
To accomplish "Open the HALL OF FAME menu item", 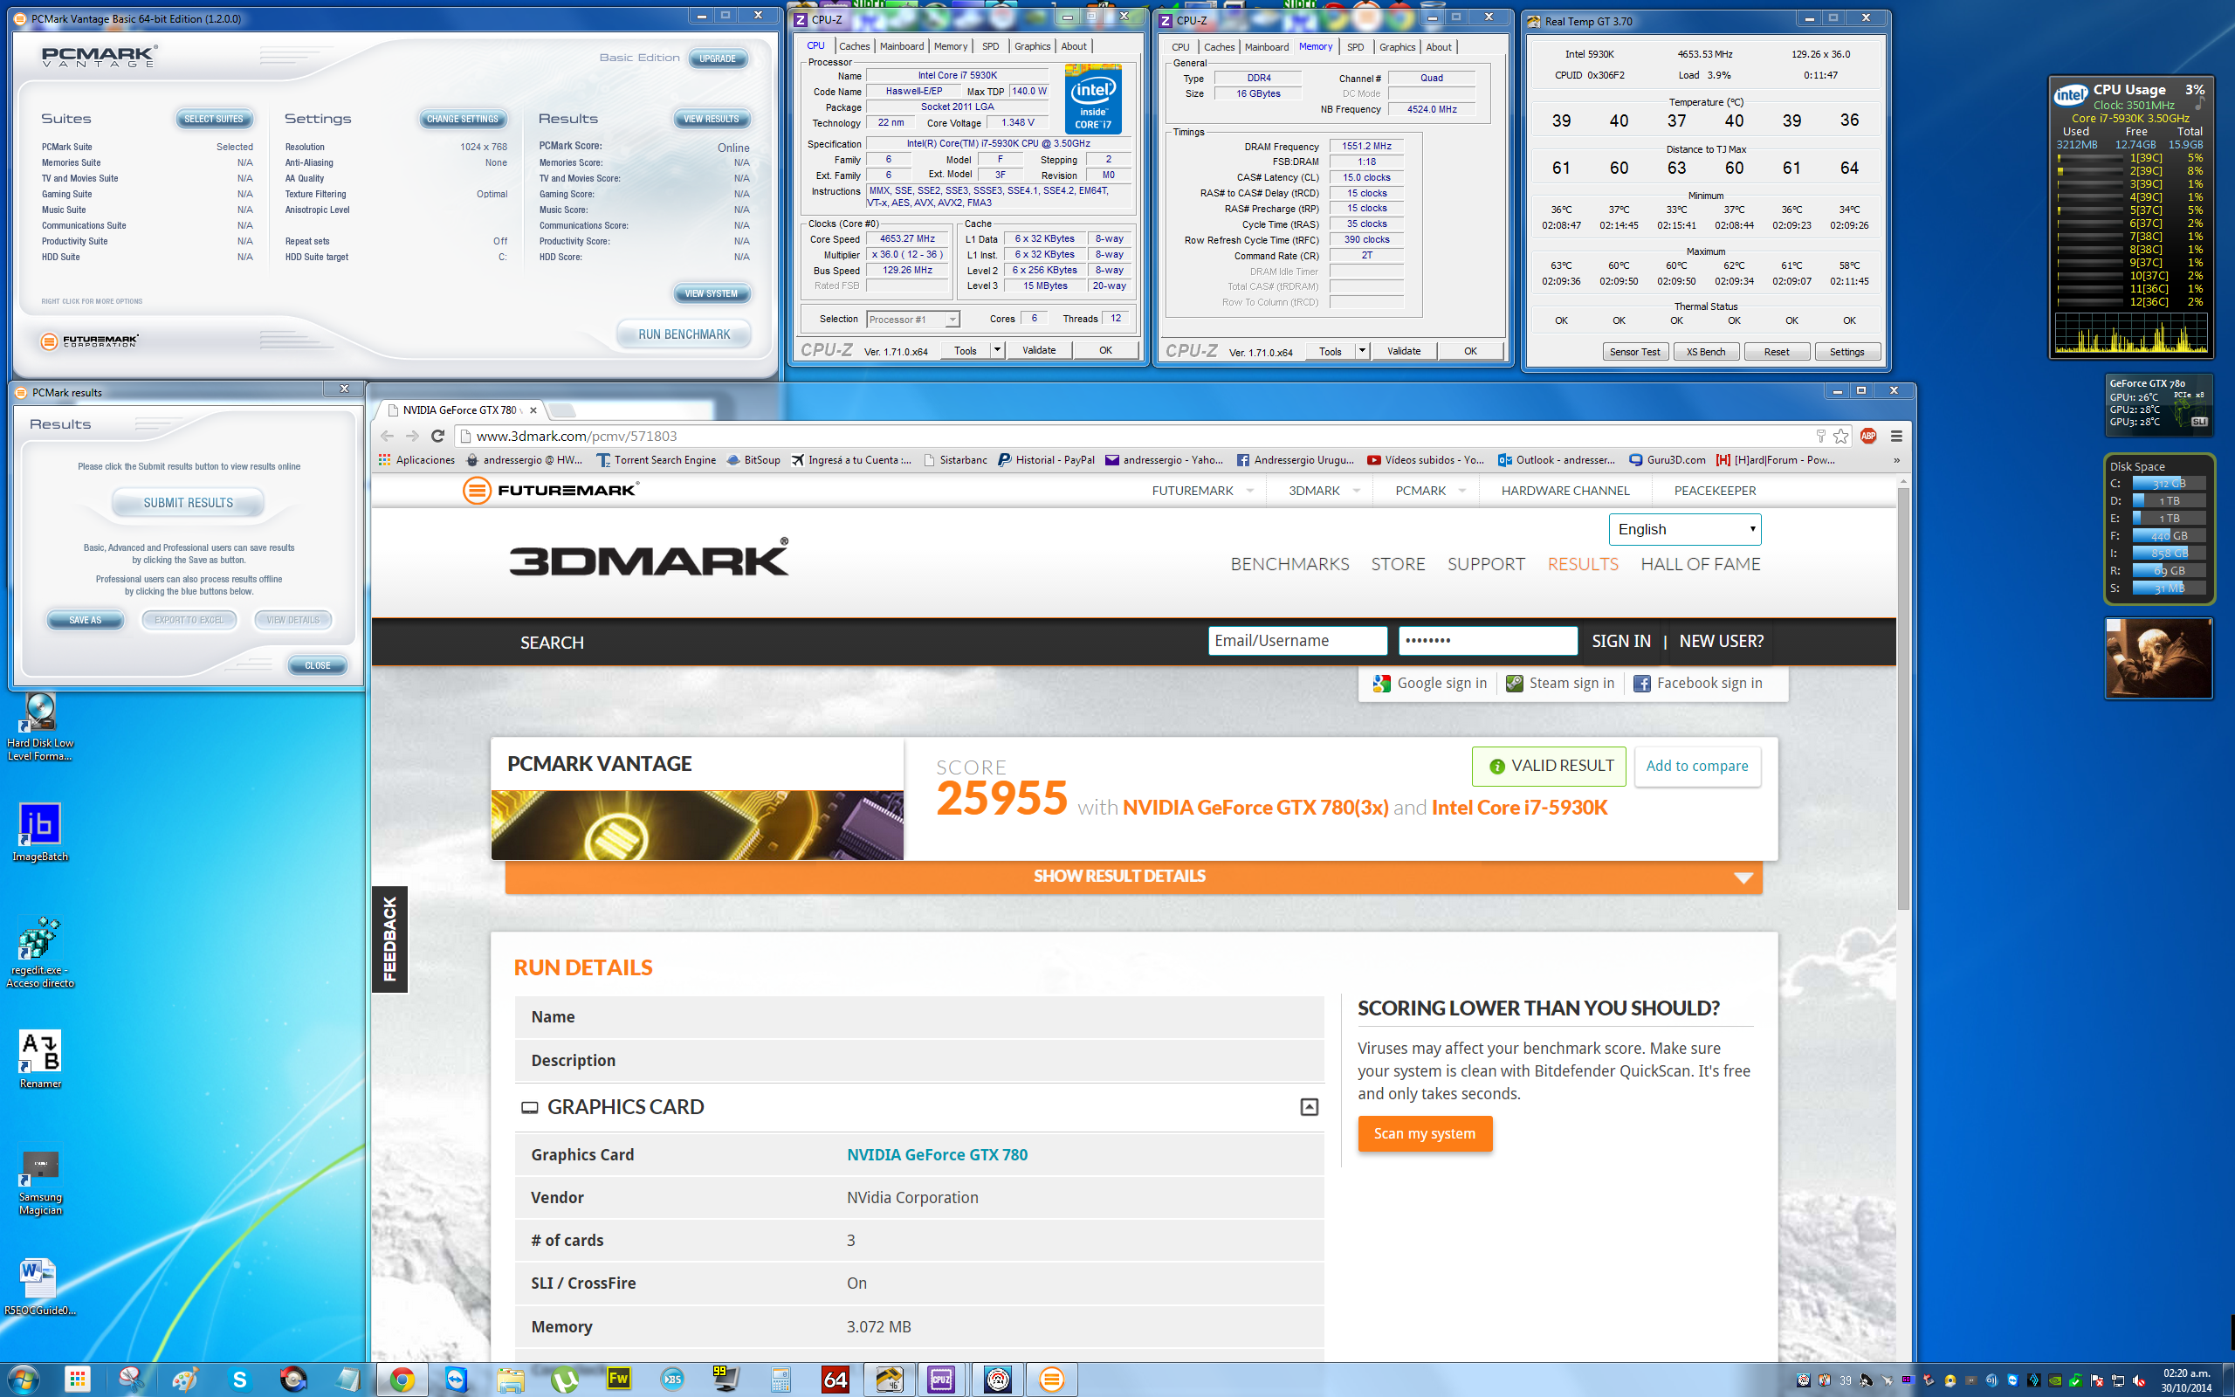I will tap(1701, 564).
